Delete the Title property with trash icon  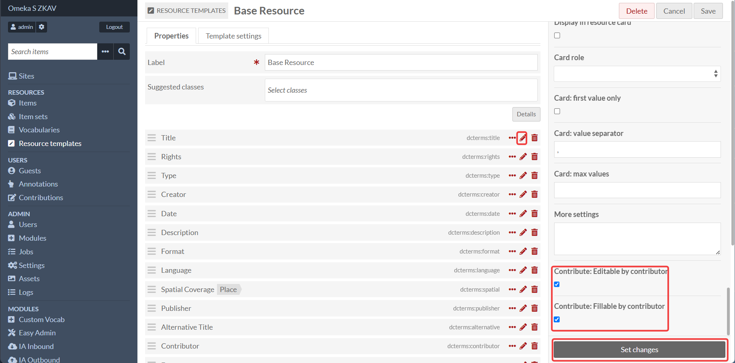click(534, 138)
